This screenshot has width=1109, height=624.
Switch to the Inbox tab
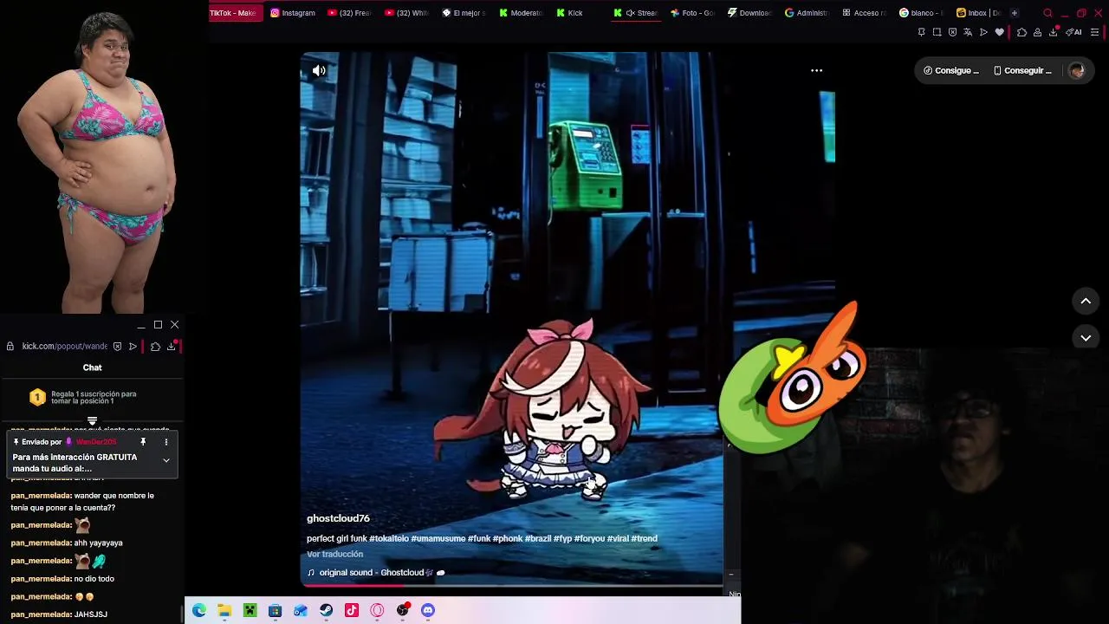pos(978,13)
